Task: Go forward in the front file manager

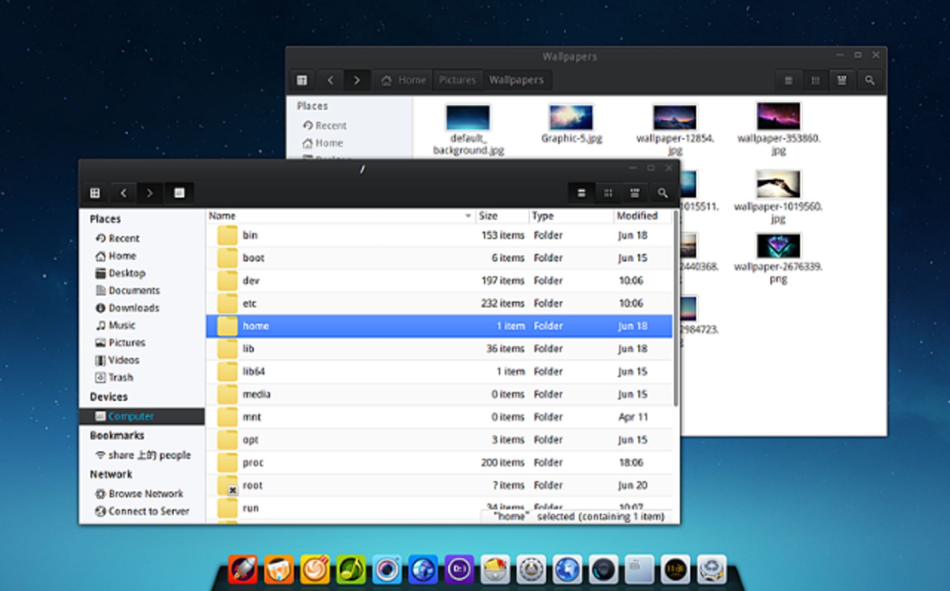Action: coord(149,193)
